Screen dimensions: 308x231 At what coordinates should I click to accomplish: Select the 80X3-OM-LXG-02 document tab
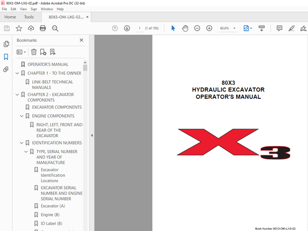(x=66, y=17)
